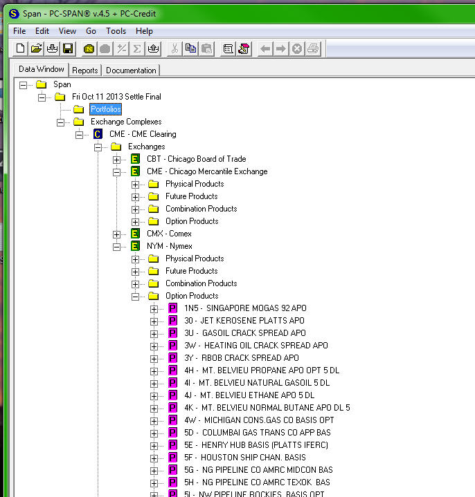Select 4K - MT. BELVIEU NORMAL BUTANE
The width and height of the screenshot is (475, 497).
267,408
